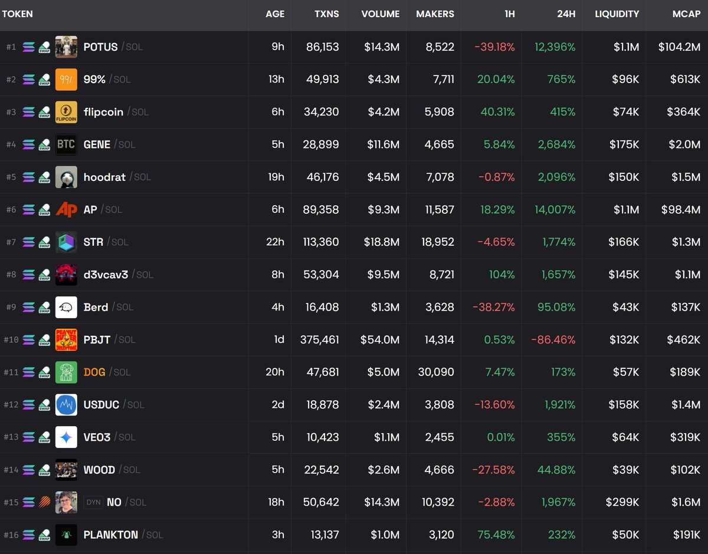The width and height of the screenshot is (708, 554).
Task: Open the 99% token logo
Action: (66, 80)
